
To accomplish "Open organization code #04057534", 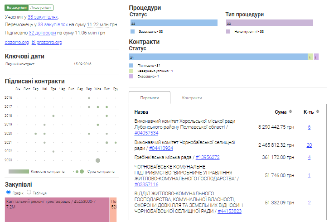I will click(x=146, y=133).
